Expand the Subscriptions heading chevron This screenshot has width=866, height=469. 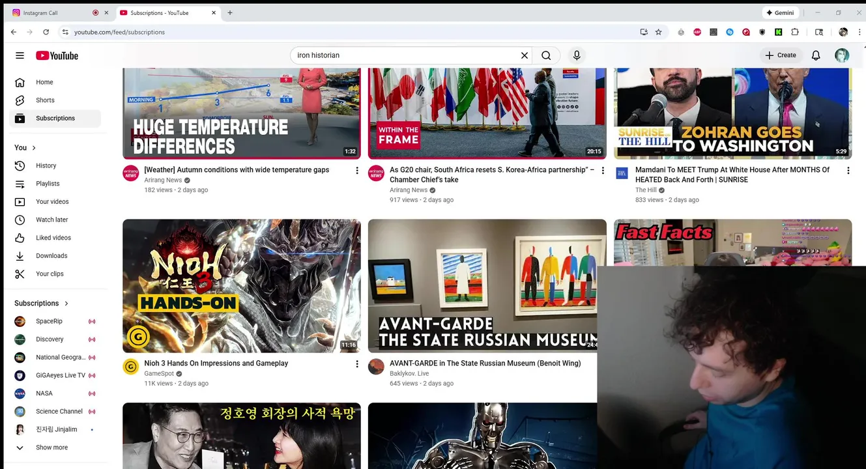(66, 304)
